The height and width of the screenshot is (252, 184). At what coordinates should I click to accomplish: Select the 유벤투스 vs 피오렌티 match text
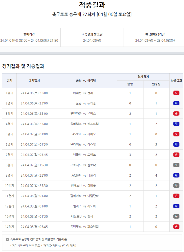[84, 226]
